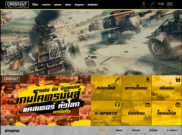The height and width of the screenshot is (135, 182).
Task: Select the โปรโมชั่น news tab
Action: 153,130
